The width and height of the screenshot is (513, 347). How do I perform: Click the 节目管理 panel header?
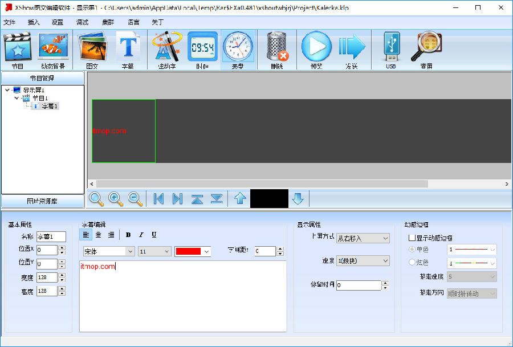(x=42, y=78)
